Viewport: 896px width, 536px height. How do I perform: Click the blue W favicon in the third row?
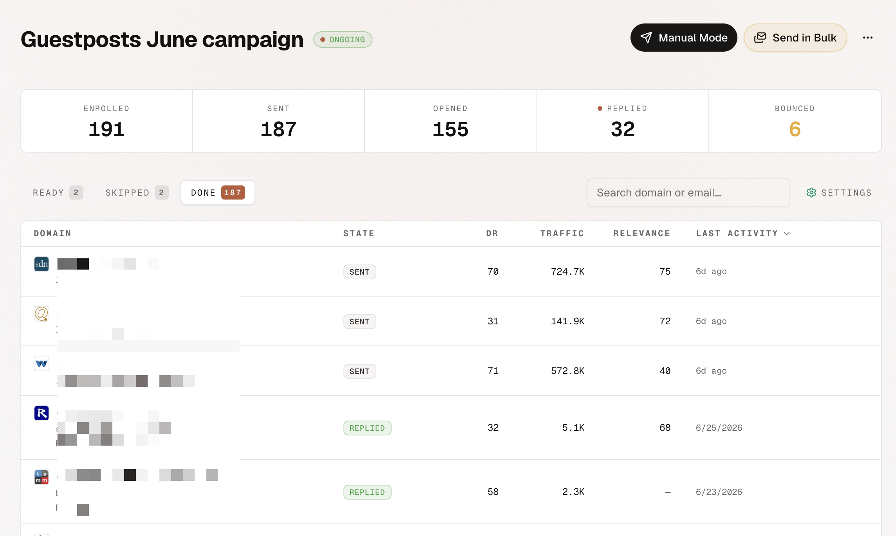(42, 363)
